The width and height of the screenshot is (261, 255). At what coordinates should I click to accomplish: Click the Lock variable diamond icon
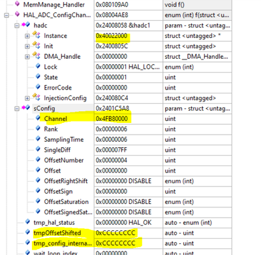[38, 66]
